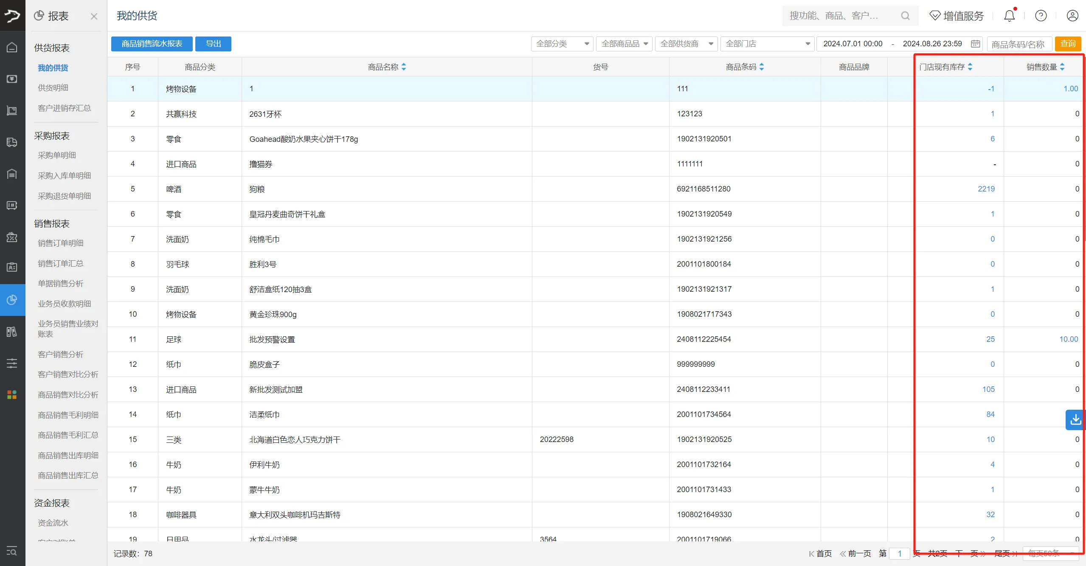Click the page number input in pagination
Image resolution: width=1086 pixels, height=566 pixels.
(899, 553)
